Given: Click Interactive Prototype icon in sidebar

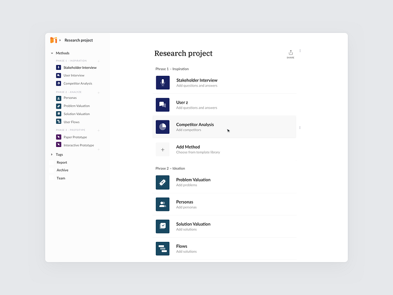Looking at the screenshot, I should (x=58, y=145).
